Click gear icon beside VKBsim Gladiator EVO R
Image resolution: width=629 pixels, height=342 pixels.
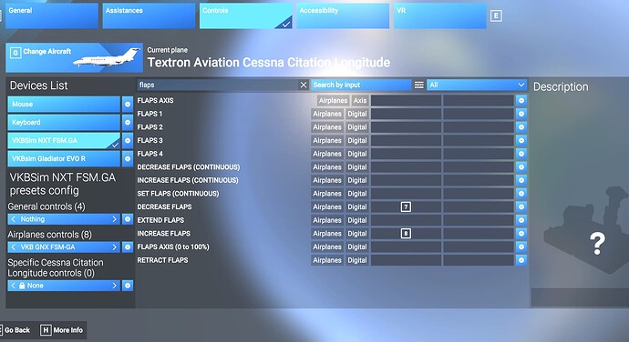pyautogui.click(x=128, y=158)
